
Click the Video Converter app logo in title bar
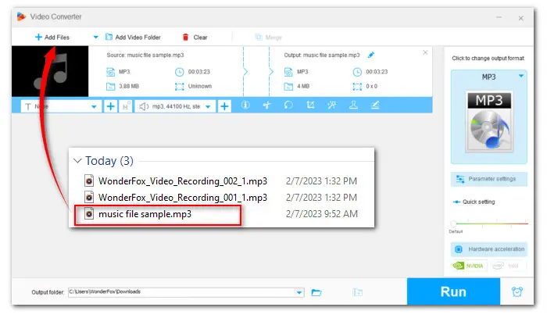coord(21,16)
